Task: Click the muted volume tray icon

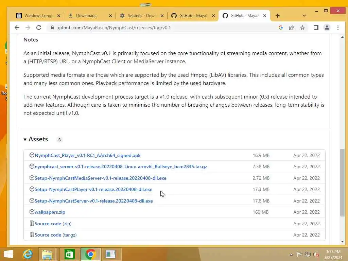Action: (x=316, y=255)
